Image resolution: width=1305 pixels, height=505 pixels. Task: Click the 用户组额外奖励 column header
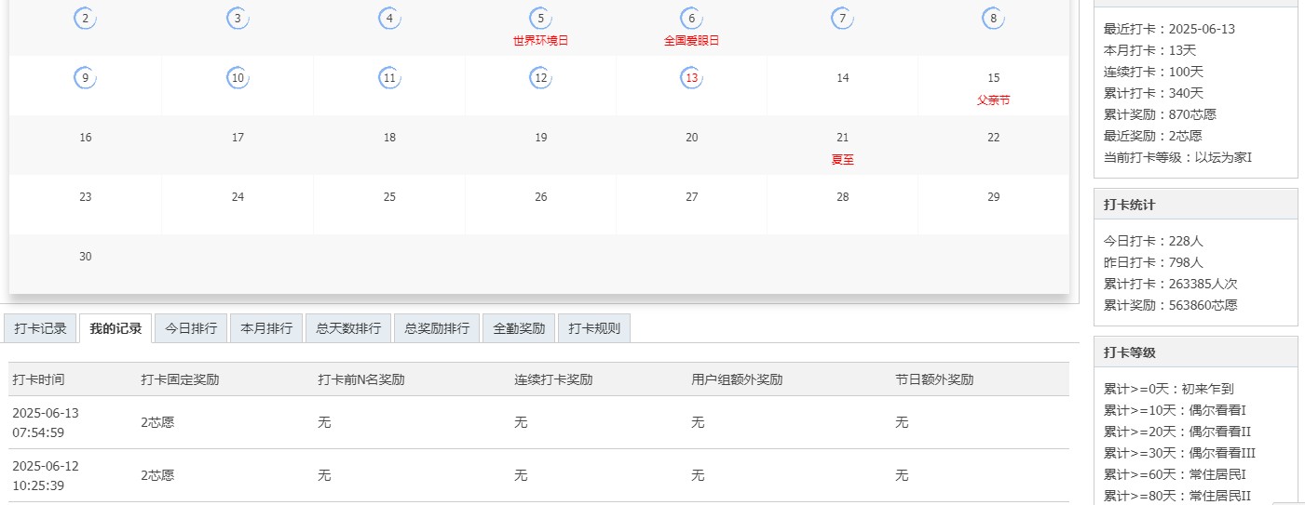point(737,379)
